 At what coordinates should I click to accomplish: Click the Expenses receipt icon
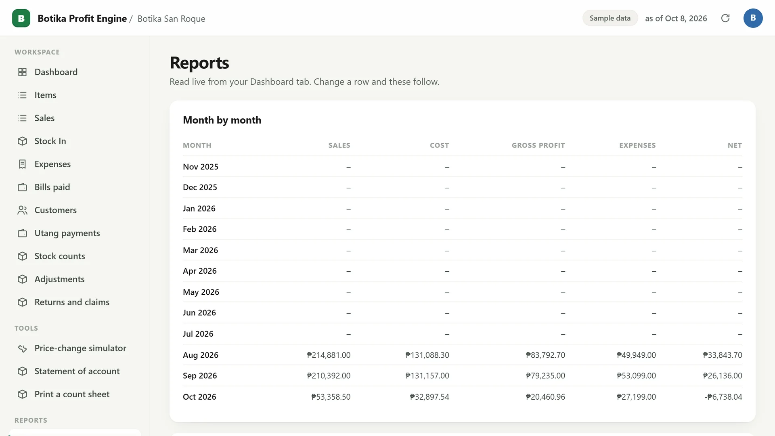coord(23,164)
